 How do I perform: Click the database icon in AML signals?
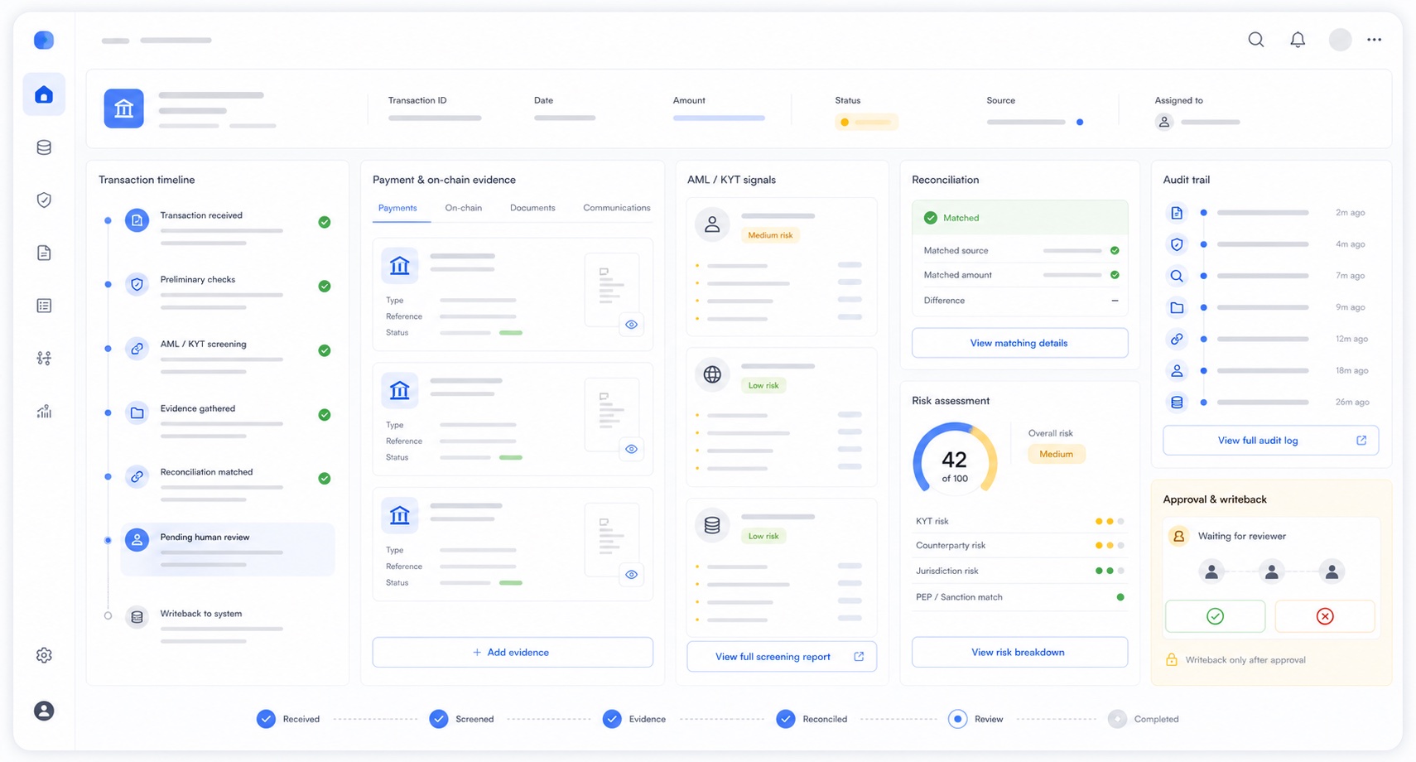[712, 525]
